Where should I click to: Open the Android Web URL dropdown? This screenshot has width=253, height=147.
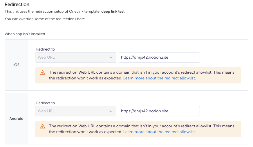coord(76,111)
